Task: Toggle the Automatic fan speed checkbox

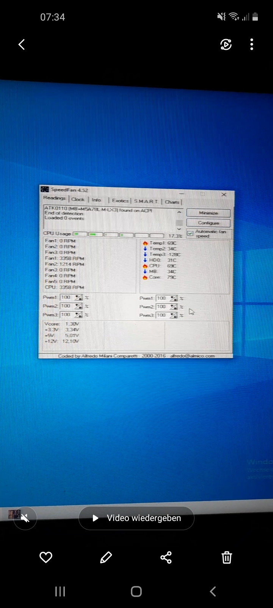Action: coord(190,233)
